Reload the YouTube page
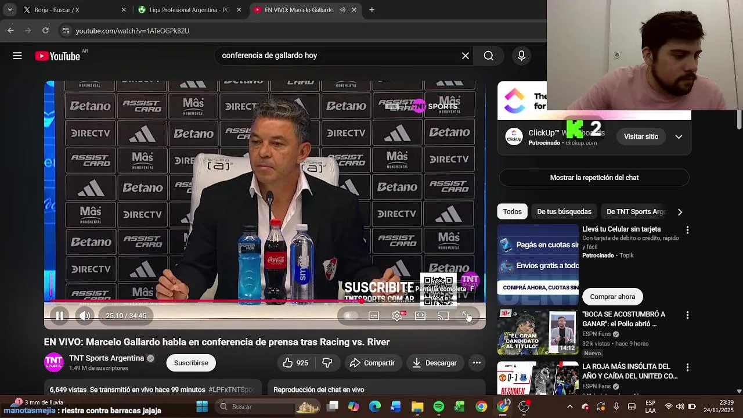This screenshot has width=743, height=418. point(45,31)
